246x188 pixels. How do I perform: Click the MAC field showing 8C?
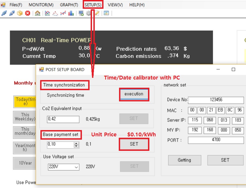230,110
